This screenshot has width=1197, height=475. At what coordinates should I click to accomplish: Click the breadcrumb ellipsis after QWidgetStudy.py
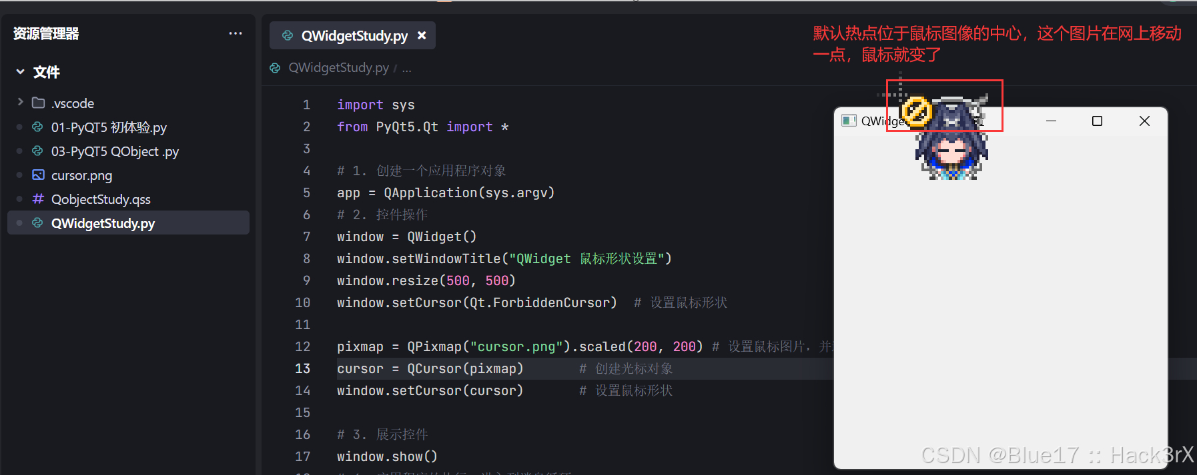407,68
